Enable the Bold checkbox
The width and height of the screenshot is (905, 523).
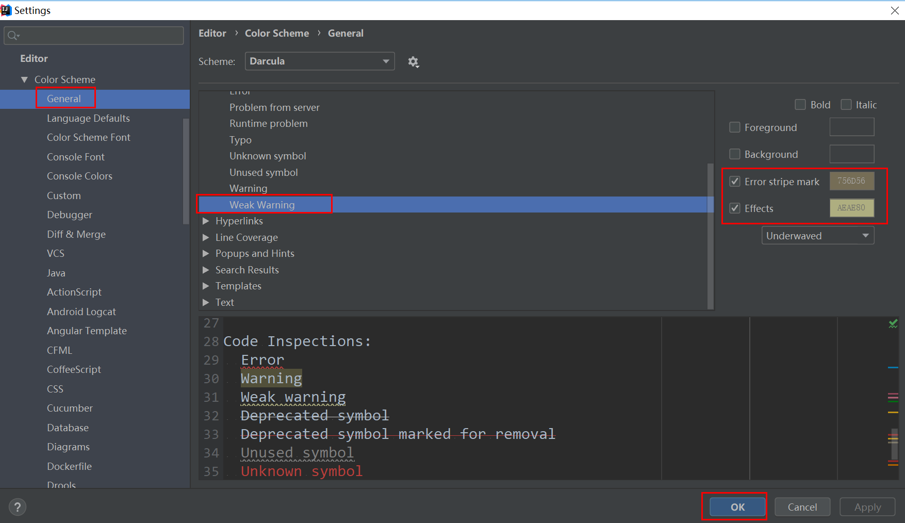click(800, 105)
